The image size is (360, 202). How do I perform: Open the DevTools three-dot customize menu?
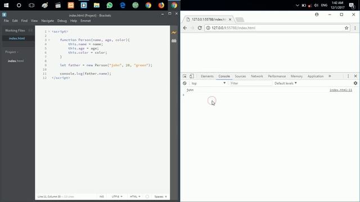[x=348, y=76]
